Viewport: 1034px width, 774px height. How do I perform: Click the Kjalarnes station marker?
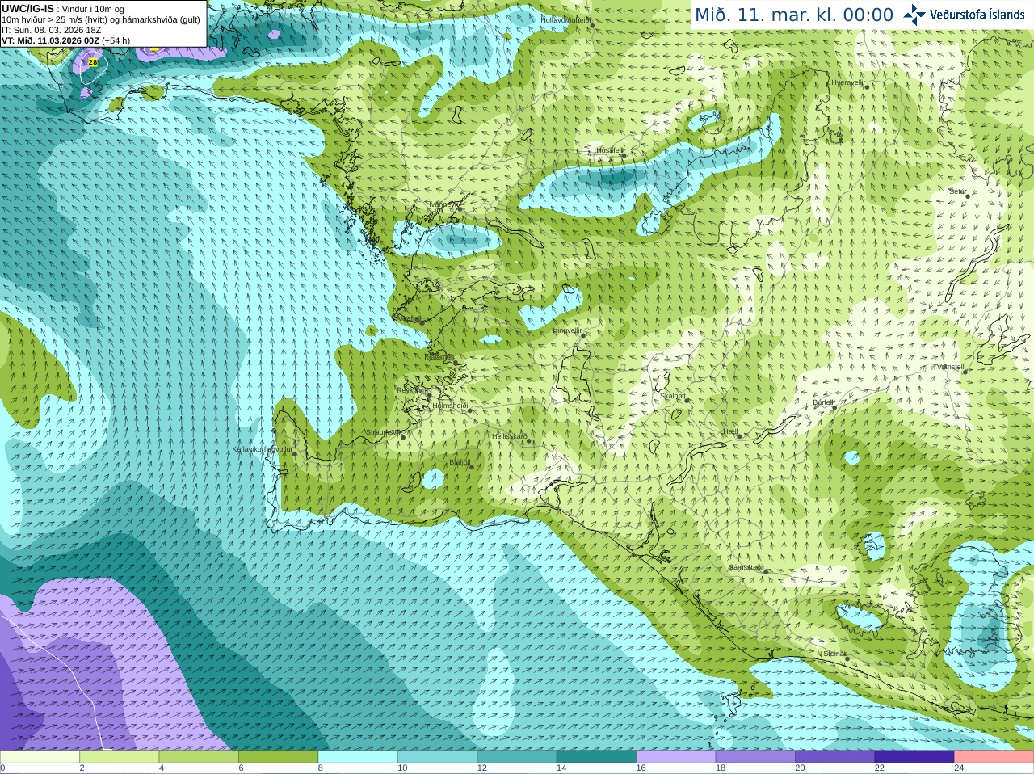click(x=456, y=362)
